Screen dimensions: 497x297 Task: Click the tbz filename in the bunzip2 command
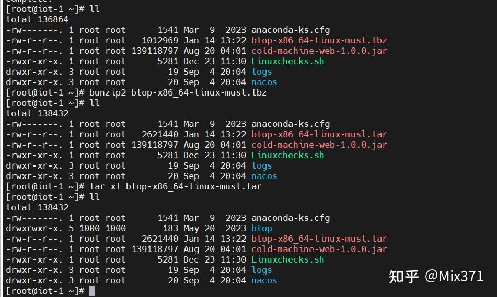[x=199, y=92]
